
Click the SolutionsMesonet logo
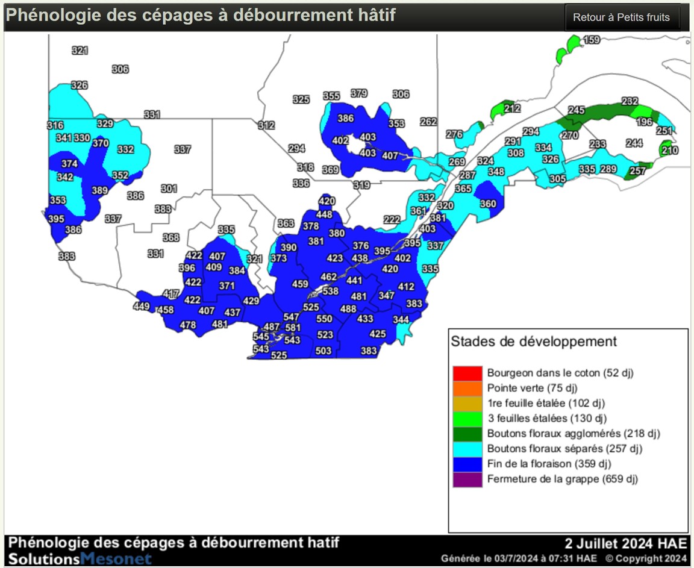[x=80, y=558]
